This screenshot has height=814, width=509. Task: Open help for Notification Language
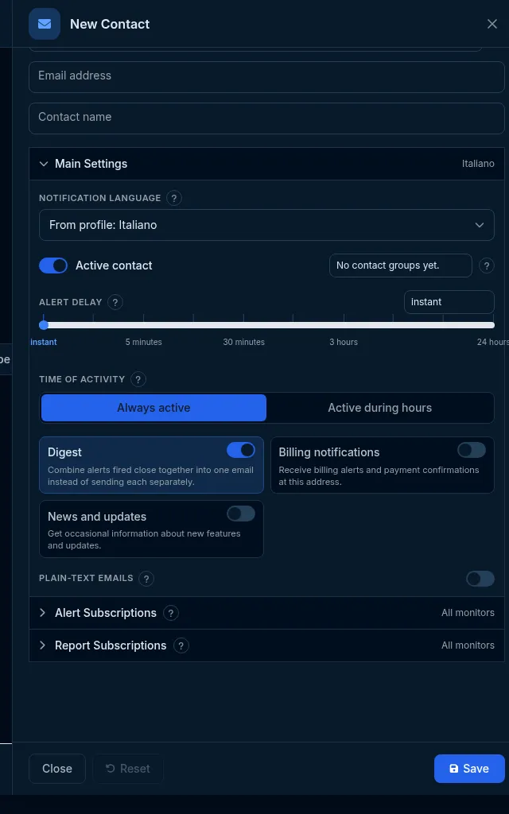[174, 198]
